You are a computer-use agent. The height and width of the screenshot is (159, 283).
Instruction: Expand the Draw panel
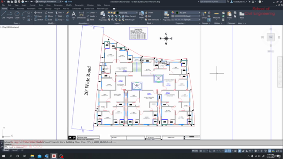(17, 23)
